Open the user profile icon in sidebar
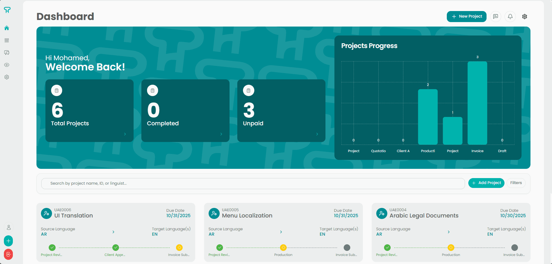The image size is (552, 264). (9, 227)
